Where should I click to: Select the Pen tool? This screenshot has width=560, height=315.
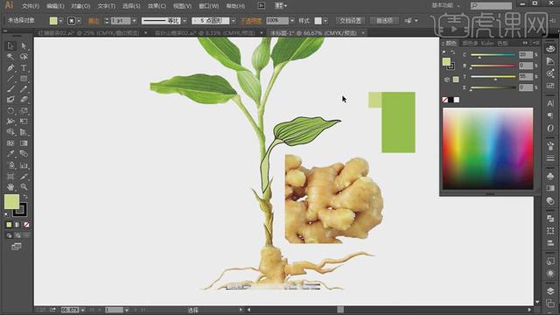pyautogui.click(x=10, y=68)
